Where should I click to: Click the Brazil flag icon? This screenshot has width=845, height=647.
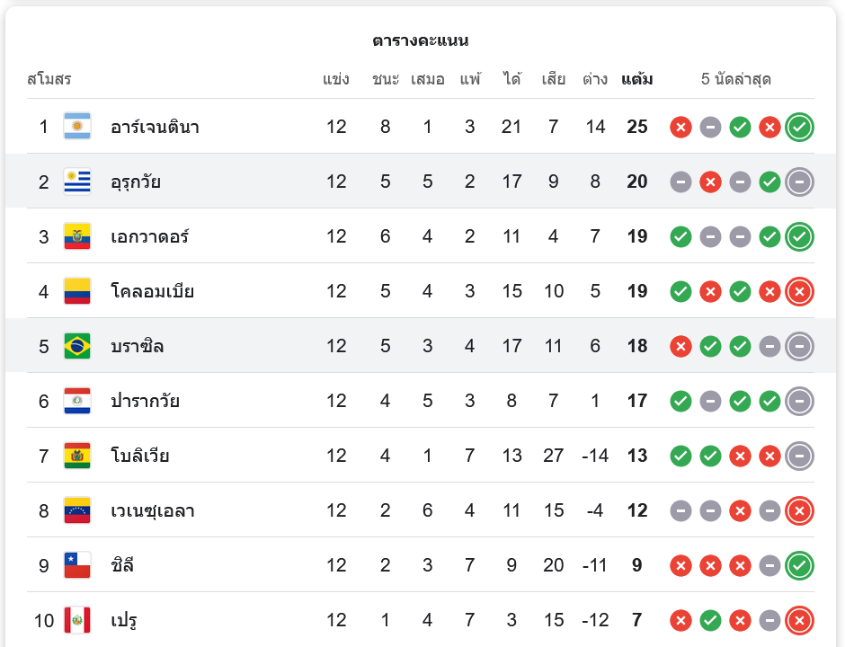click(77, 346)
